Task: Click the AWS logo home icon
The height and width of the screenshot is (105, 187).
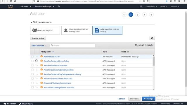Action: pos(11,6)
